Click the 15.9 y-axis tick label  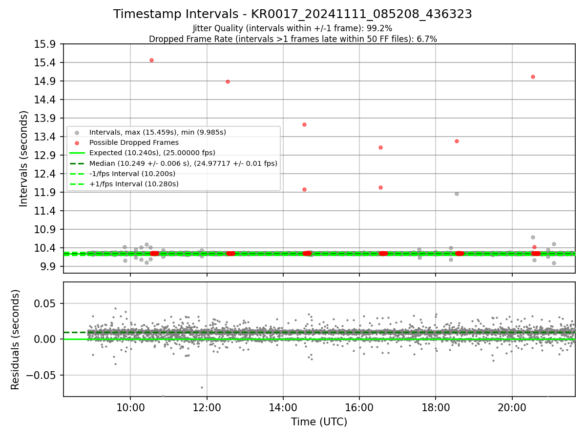[x=45, y=44]
